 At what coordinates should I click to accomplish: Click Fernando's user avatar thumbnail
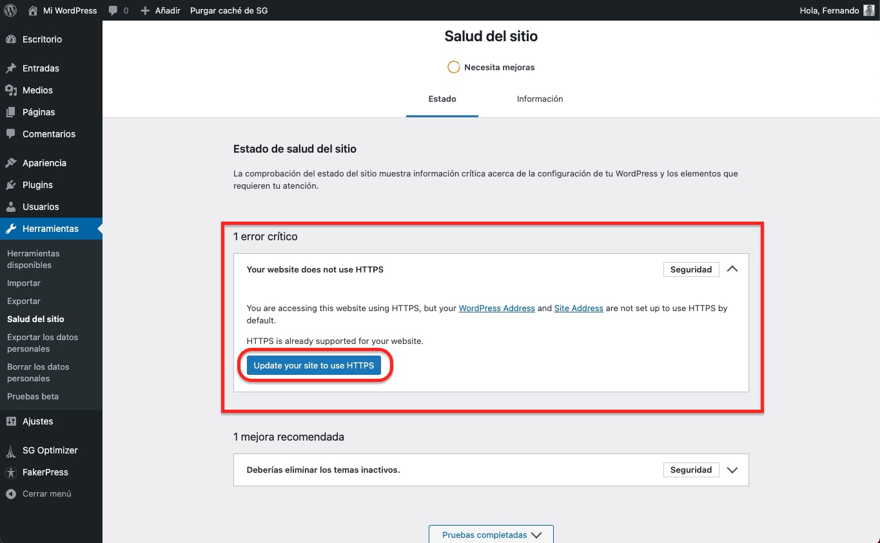click(869, 10)
